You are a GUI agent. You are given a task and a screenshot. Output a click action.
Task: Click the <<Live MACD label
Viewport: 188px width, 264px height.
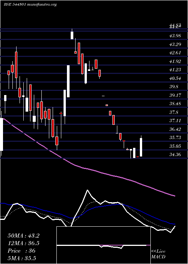(158, 254)
